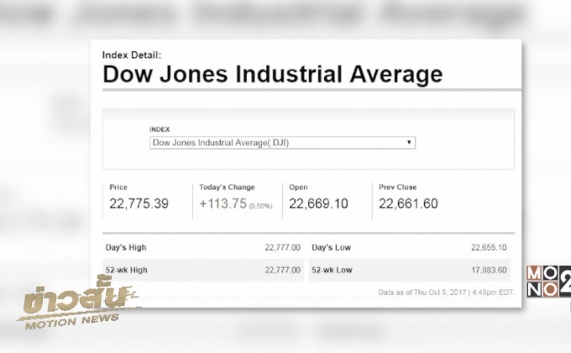Click the Day's Low value 22,655.10
The height and width of the screenshot is (353, 571).
[489, 249]
